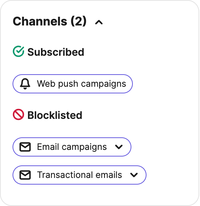Image resolution: width=200 pixels, height=206 pixels.
Task: Select the Transactional emails chip label
Action: pos(79,175)
